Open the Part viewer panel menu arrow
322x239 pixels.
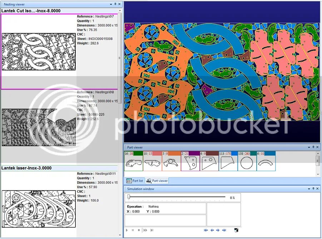click(x=309, y=147)
